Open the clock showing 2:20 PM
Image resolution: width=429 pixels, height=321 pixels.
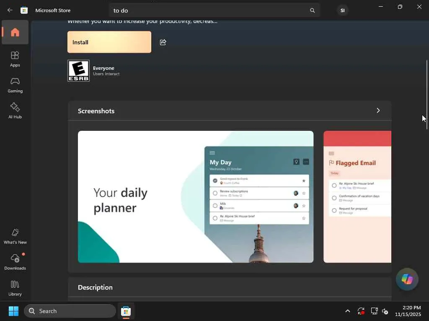(x=408, y=311)
